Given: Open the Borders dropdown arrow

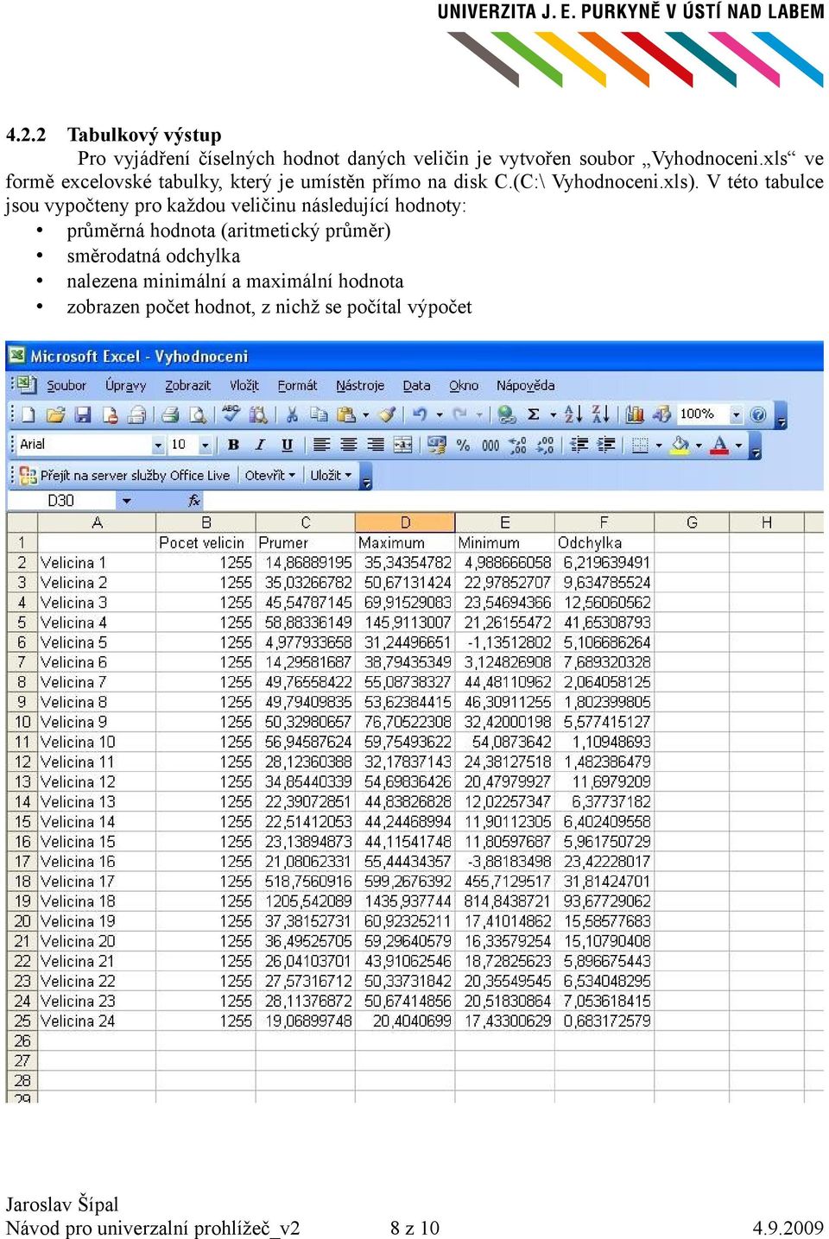Looking at the screenshot, I should 659,446.
